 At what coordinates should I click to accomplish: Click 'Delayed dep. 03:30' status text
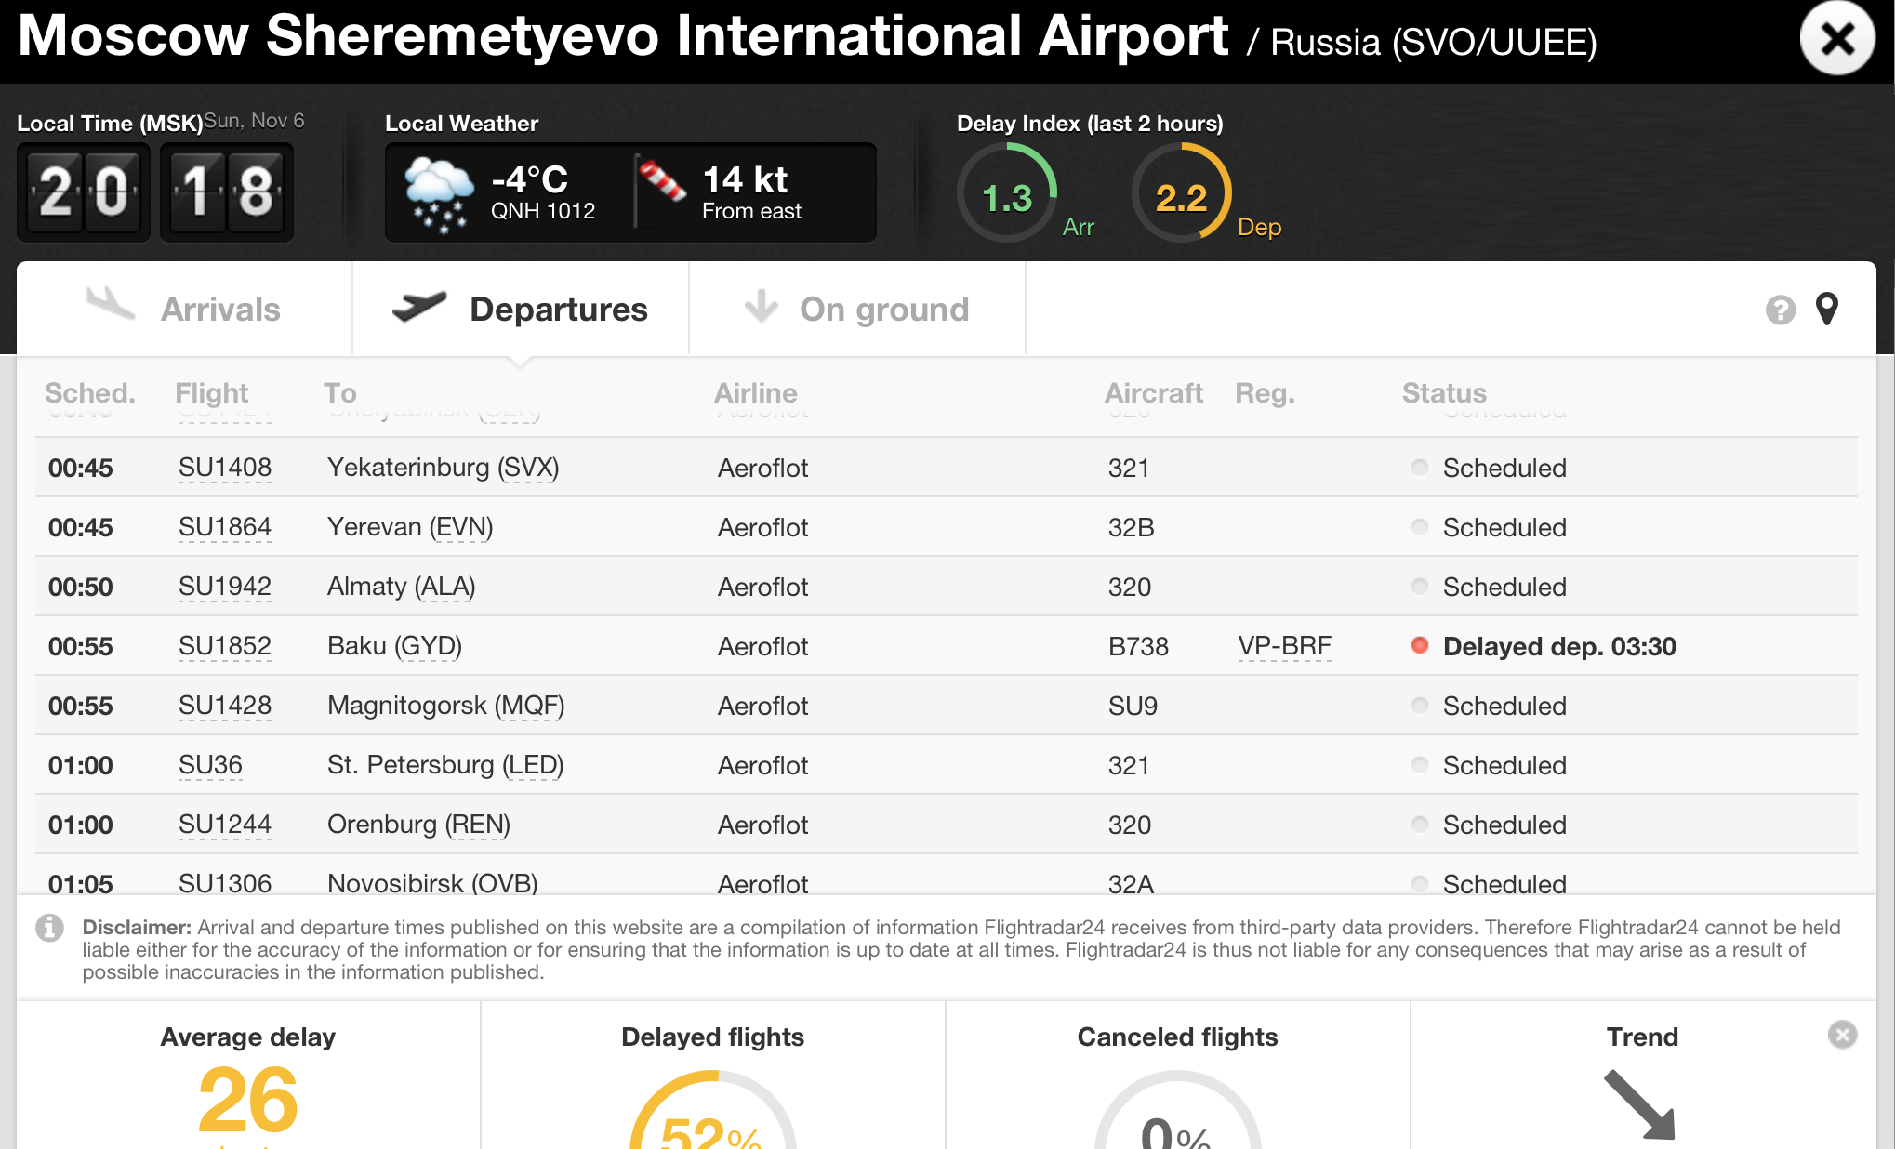(1559, 646)
